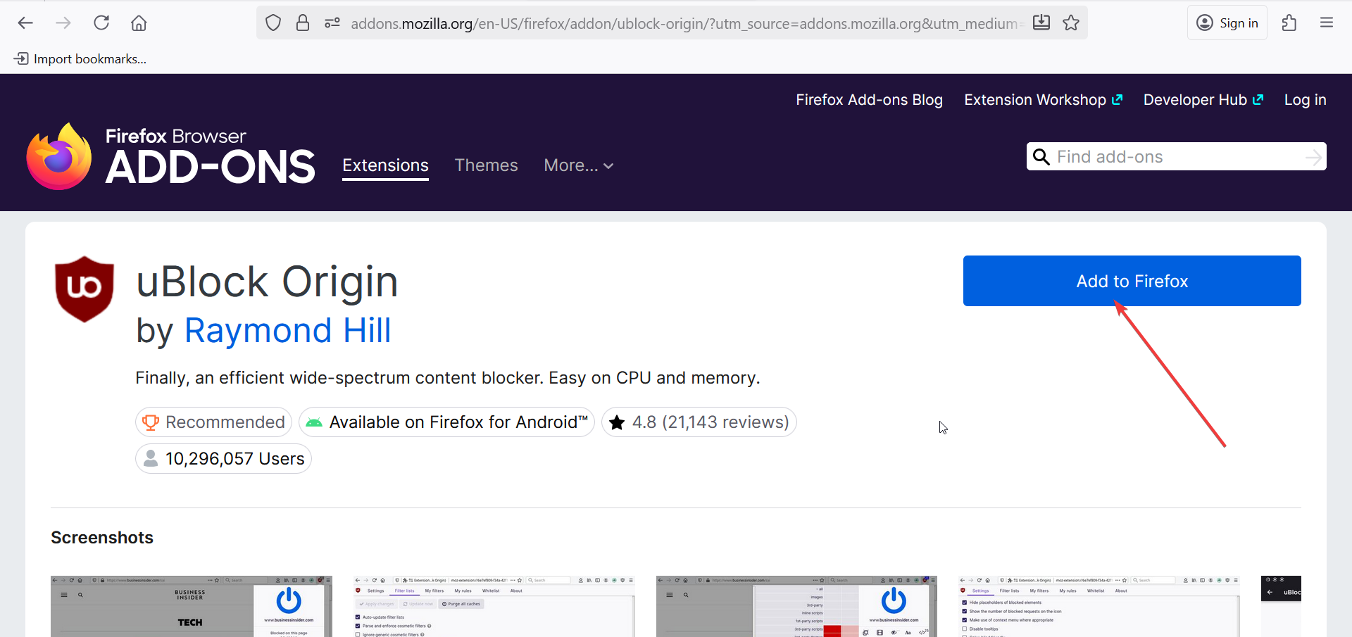Click the Firefox Browser Add-ons logo
This screenshot has width=1352, height=637.
[x=171, y=156]
